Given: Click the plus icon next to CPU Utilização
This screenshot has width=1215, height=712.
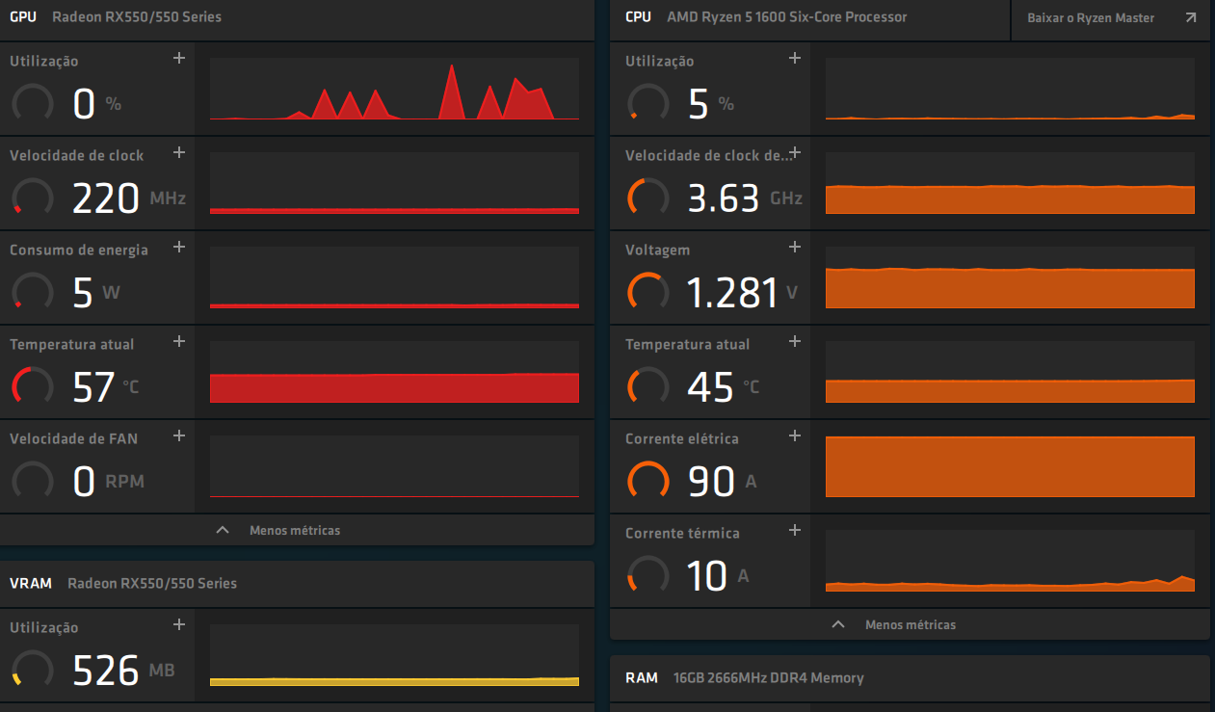Looking at the screenshot, I should (795, 59).
